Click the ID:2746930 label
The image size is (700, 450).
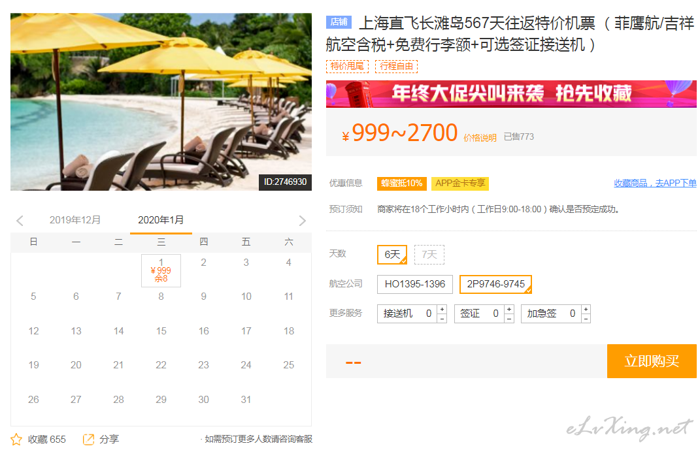click(285, 182)
